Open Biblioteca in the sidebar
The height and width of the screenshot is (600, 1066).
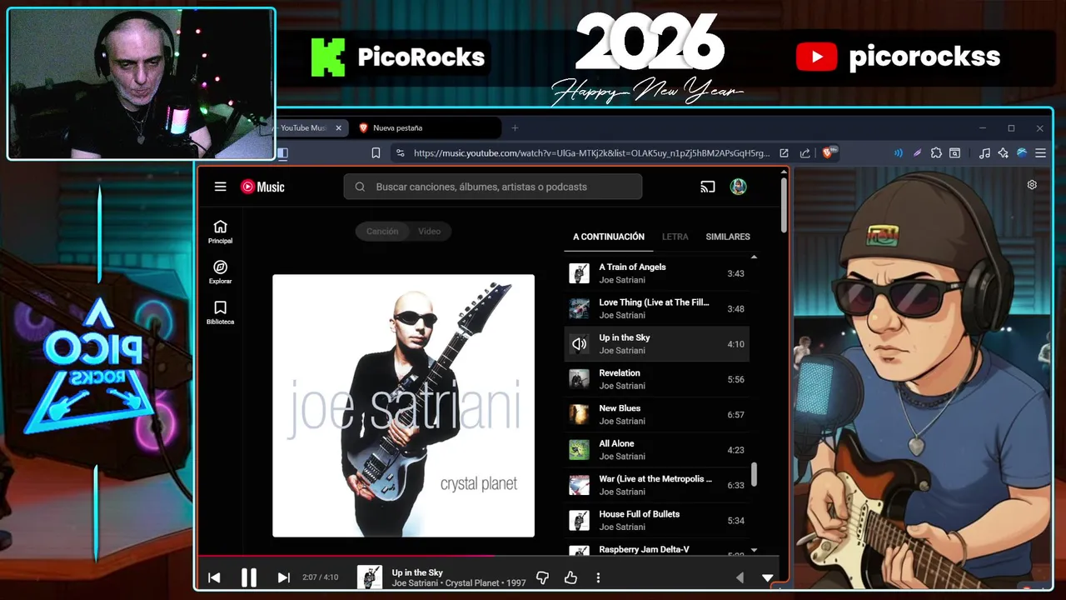pos(220,312)
